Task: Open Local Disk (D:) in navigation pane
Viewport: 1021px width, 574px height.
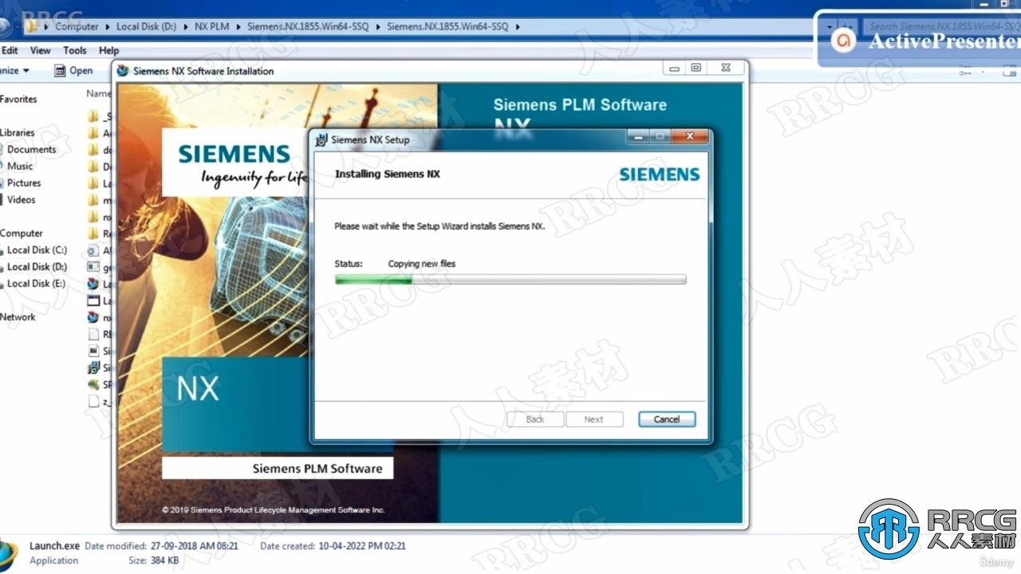Action: pyautogui.click(x=37, y=267)
